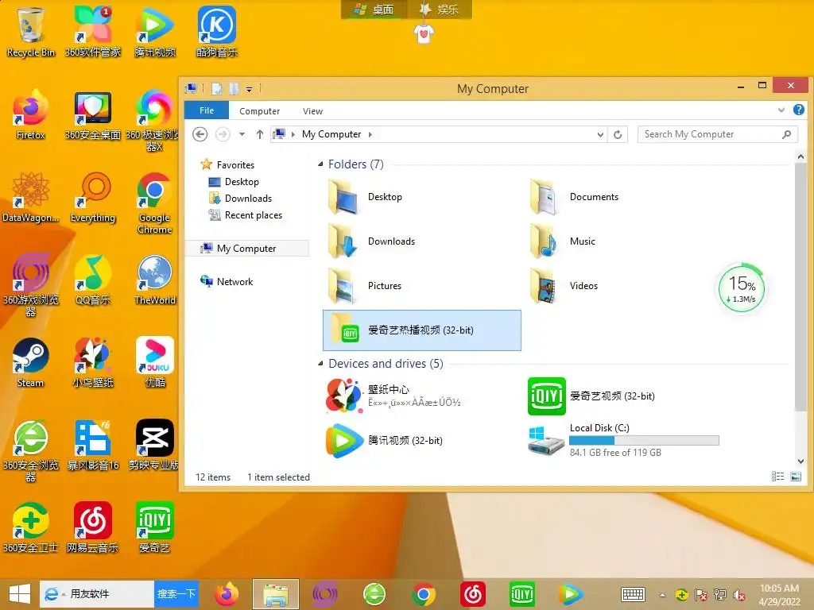The width and height of the screenshot is (814, 610).
Task: Select Network in navigation pane
Action: pyautogui.click(x=227, y=282)
